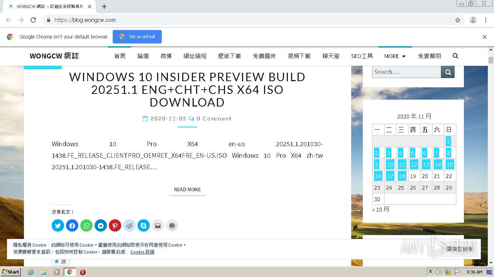Share post on Reddit
494x277 pixels.
coord(129,225)
